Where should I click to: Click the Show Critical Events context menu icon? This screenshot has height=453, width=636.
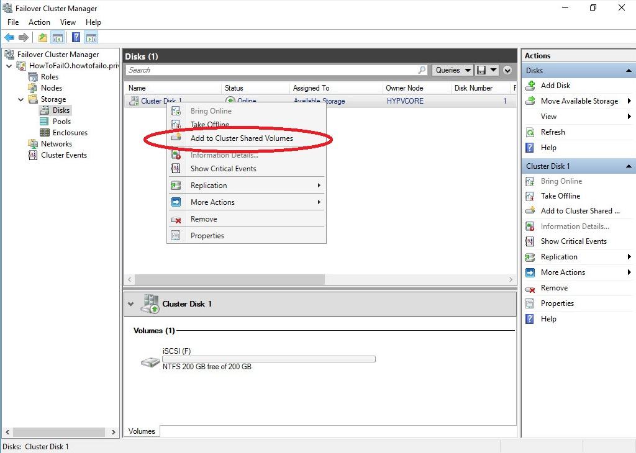[x=176, y=169]
